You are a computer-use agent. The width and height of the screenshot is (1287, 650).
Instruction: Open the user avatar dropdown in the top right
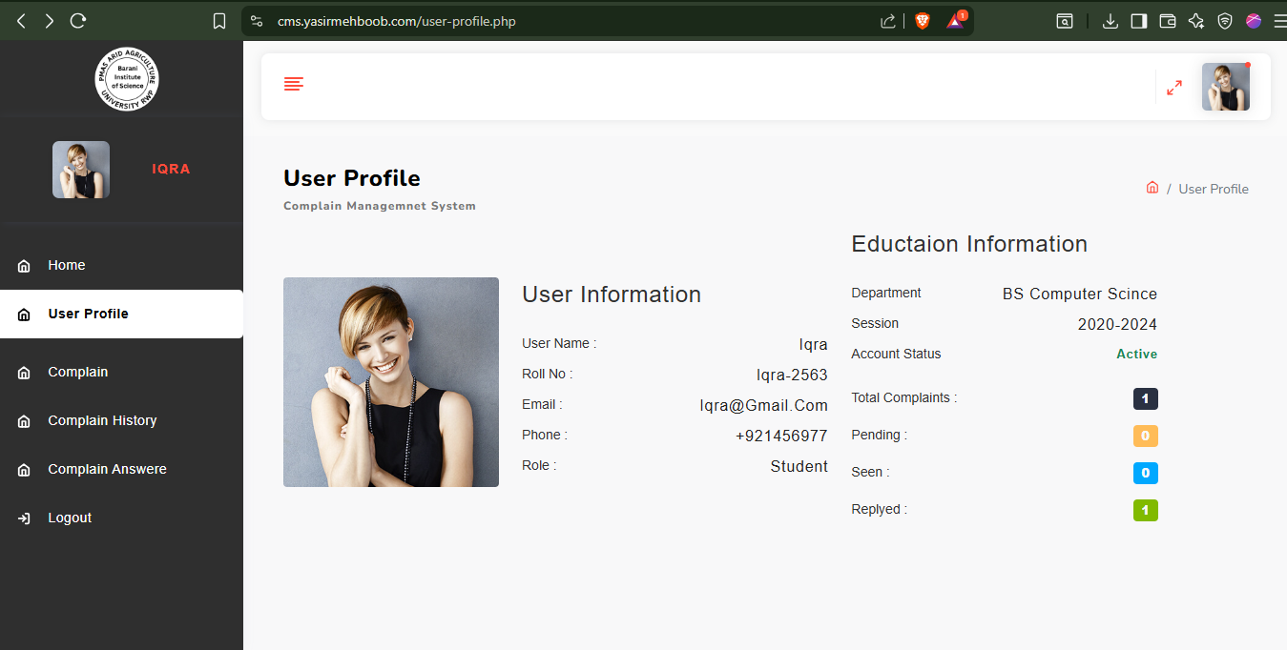pos(1225,87)
